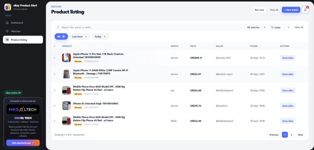Image resolution: width=314 pixels, height=150 pixels.
Task: Click seller @kamivin-sport
Action: coord(224,74)
